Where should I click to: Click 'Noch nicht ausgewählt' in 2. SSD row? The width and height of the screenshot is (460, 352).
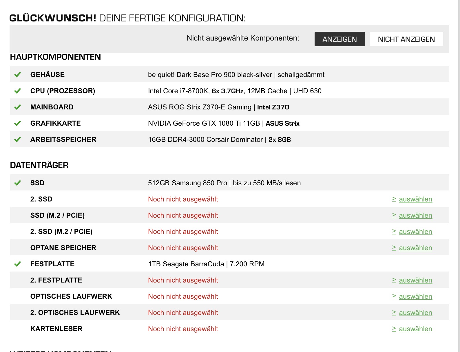point(183,199)
